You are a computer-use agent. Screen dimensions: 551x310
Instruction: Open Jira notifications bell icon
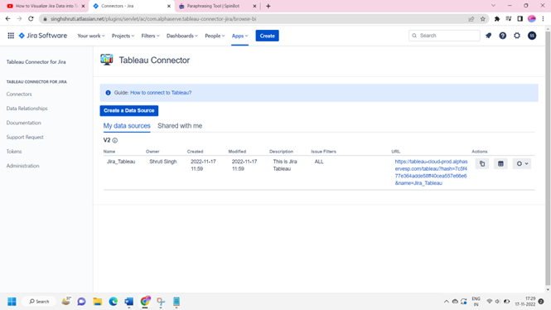489,36
